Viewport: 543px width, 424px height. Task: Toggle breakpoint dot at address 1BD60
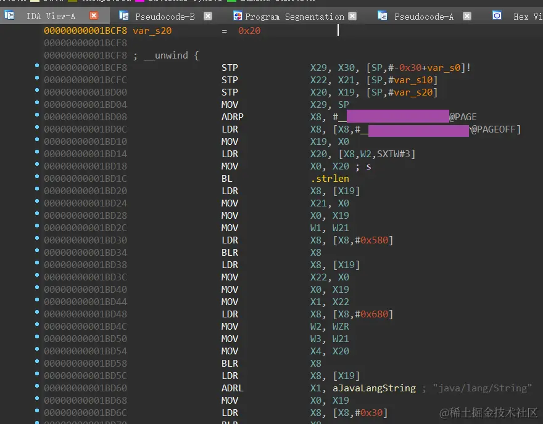37,386
